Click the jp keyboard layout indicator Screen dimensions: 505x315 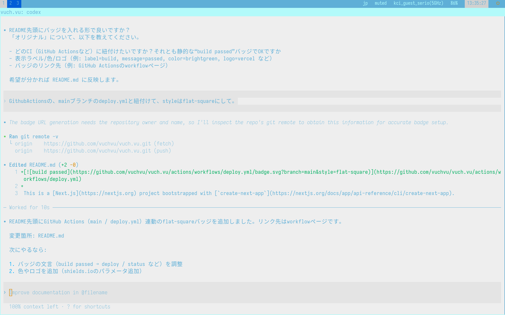365,3
